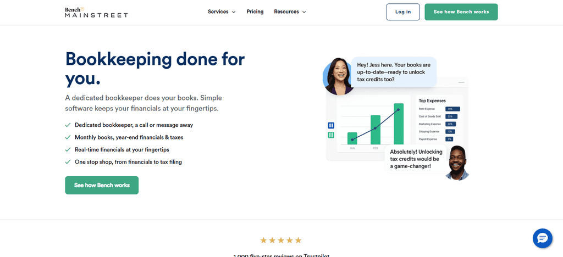This screenshot has height=257, width=563.
Task: Click Jess's profile photo
Action: tap(337, 76)
